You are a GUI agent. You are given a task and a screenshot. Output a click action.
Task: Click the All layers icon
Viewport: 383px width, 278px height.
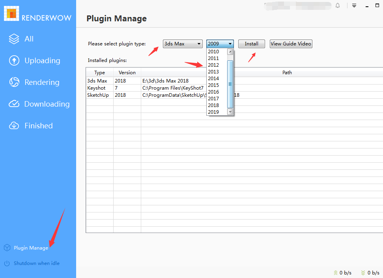[14, 39]
